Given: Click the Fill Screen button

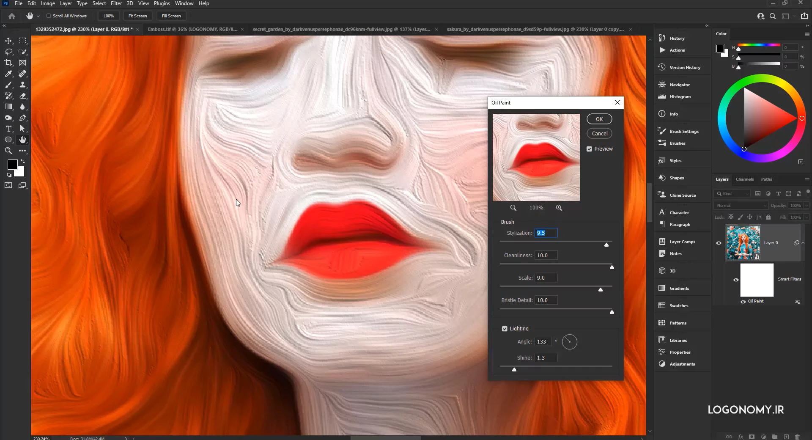Looking at the screenshot, I should coord(171,16).
